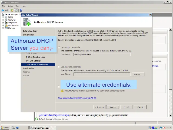Click the Up one level folder icon
This screenshot has width=173, height=130.
12,10
